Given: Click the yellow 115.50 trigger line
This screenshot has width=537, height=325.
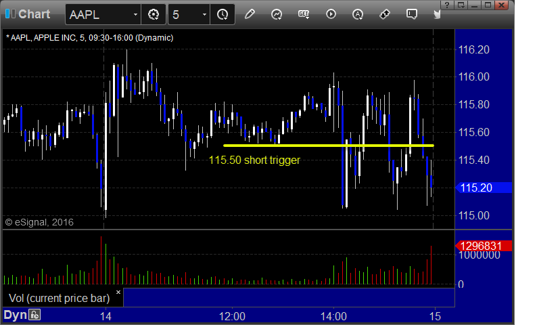Looking at the screenshot, I should [329, 146].
